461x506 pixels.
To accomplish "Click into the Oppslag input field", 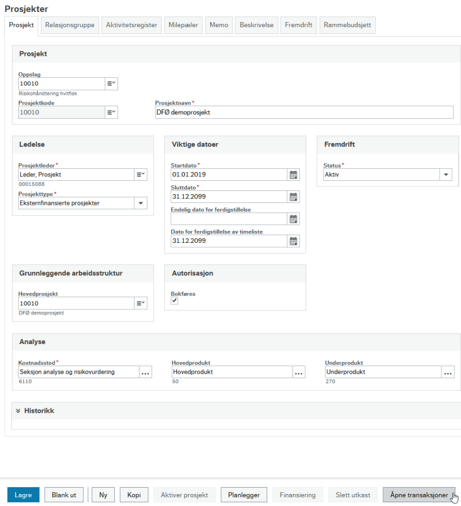I will point(61,83).
